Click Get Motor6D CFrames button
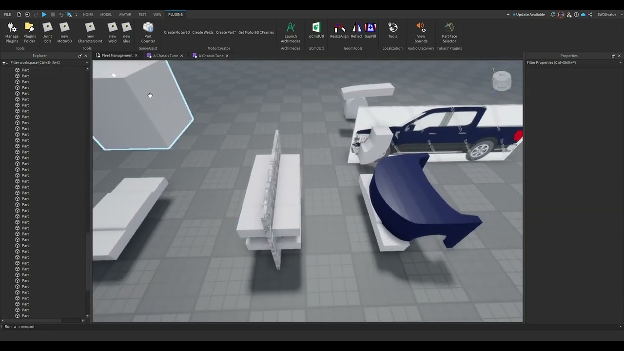The image size is (624, 351). tap(256, 33)
